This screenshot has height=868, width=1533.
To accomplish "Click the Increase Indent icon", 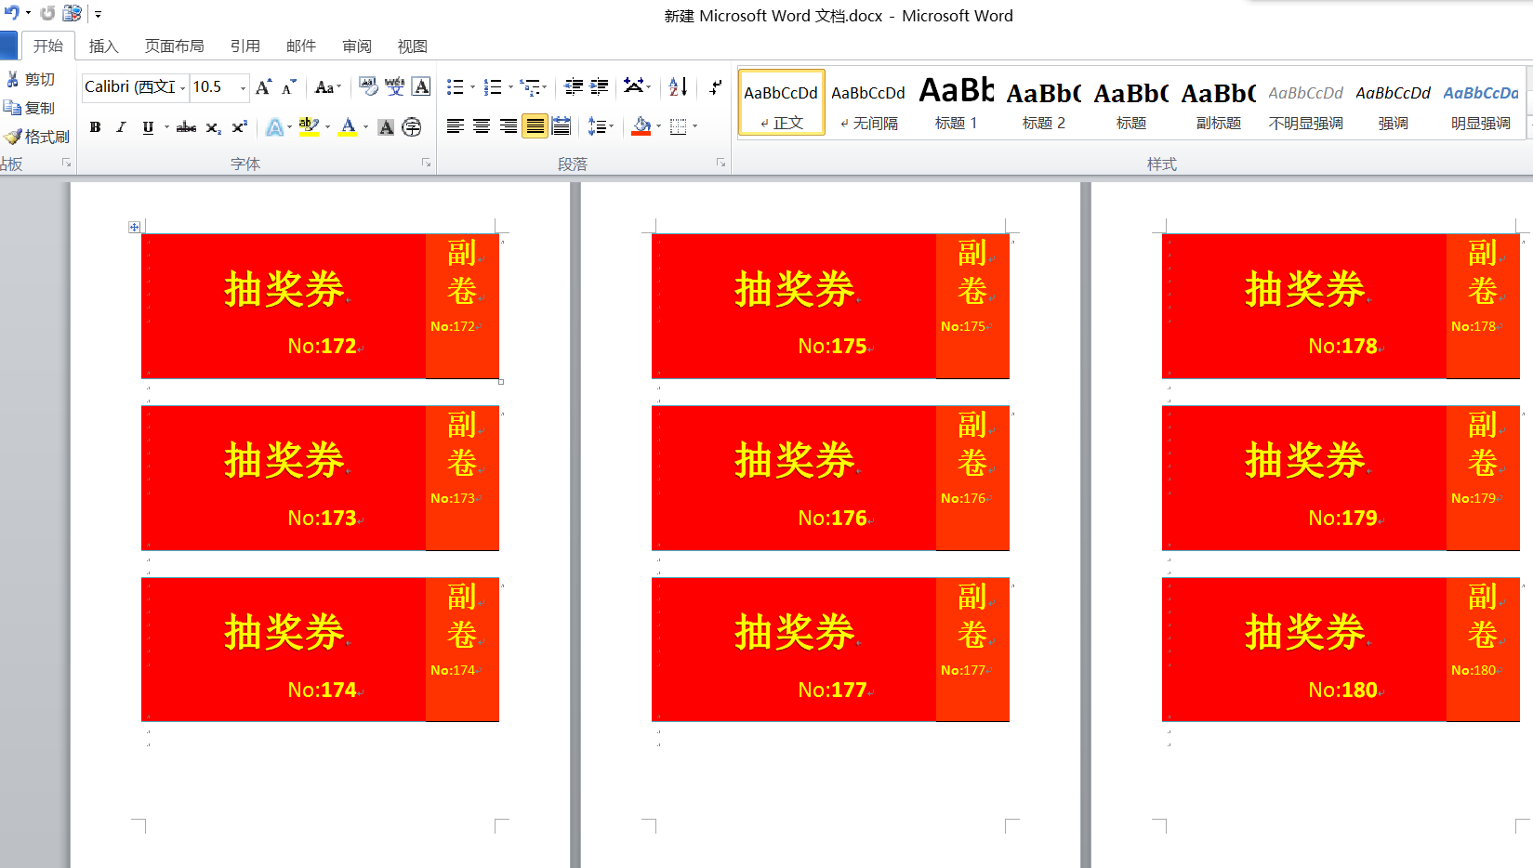I will click(x=600, y=86).
